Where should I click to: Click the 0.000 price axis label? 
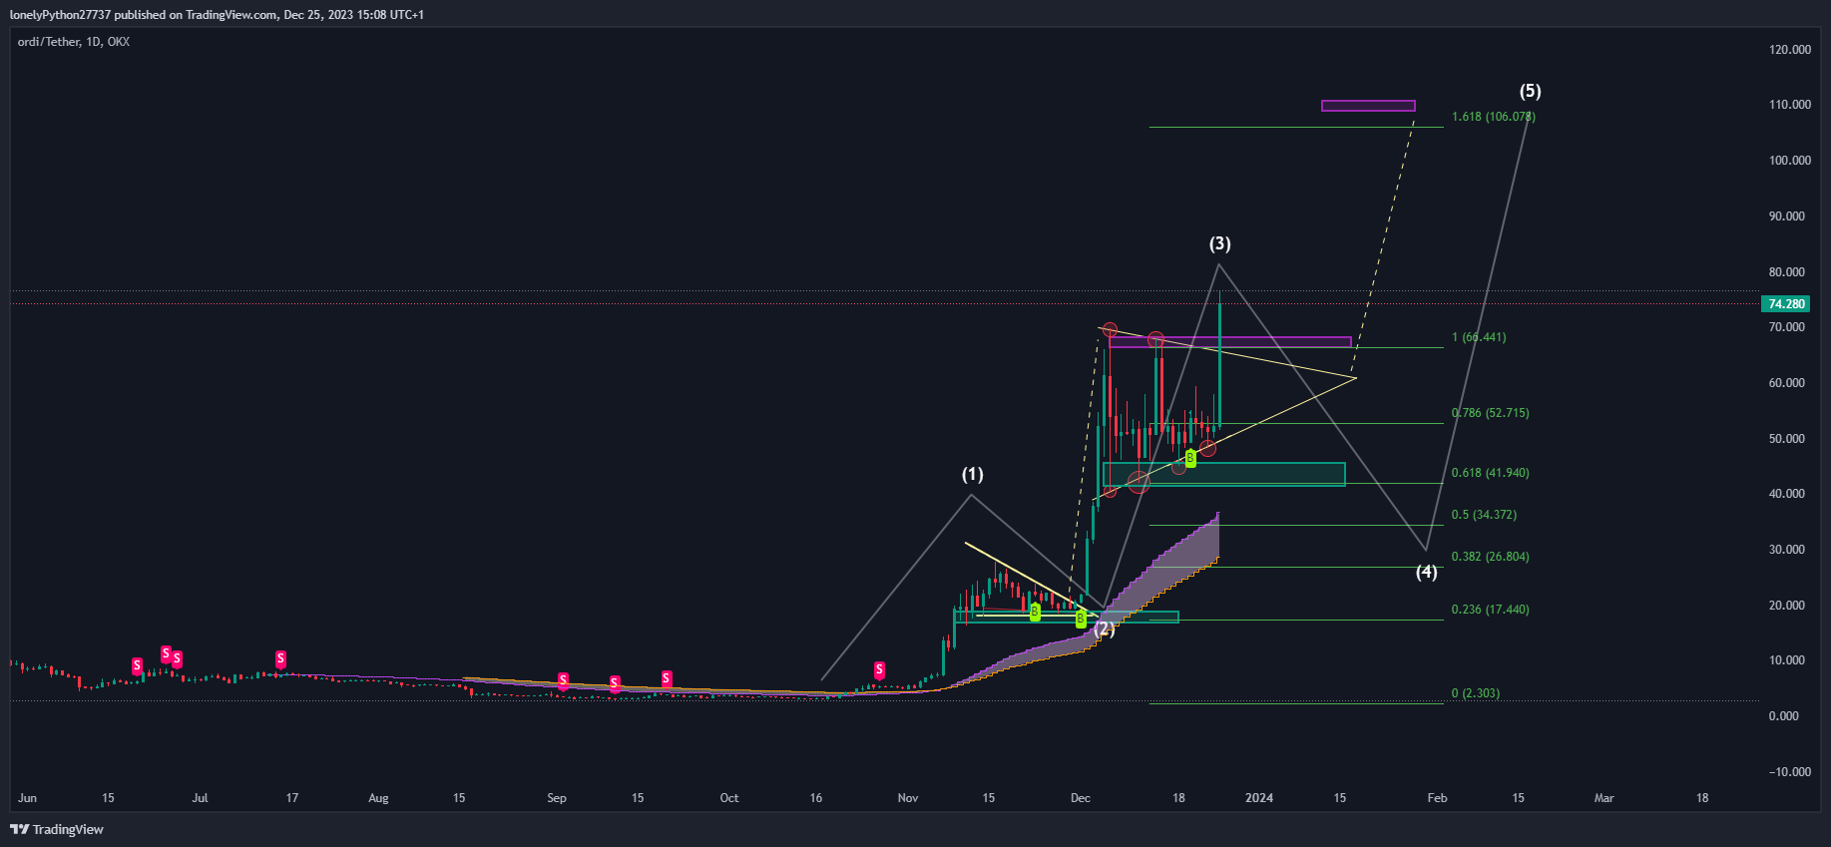coord(1784,716)
